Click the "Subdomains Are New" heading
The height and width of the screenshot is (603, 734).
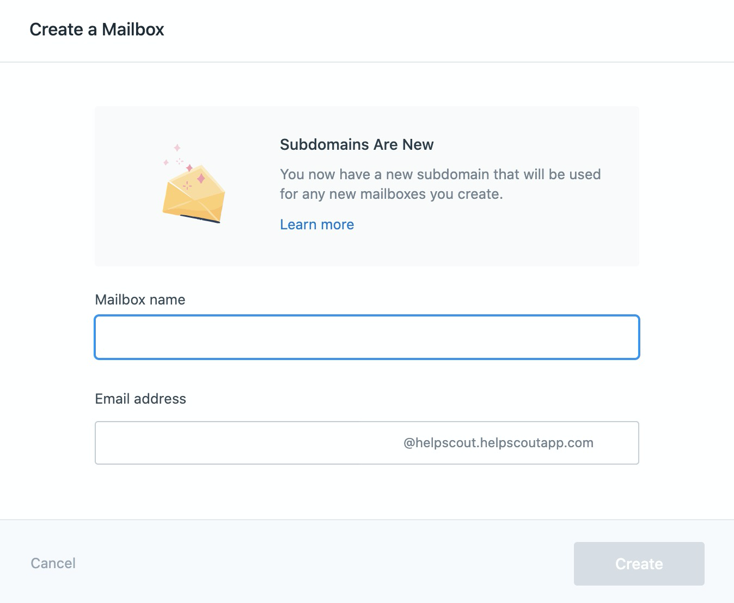coord(357,144)
